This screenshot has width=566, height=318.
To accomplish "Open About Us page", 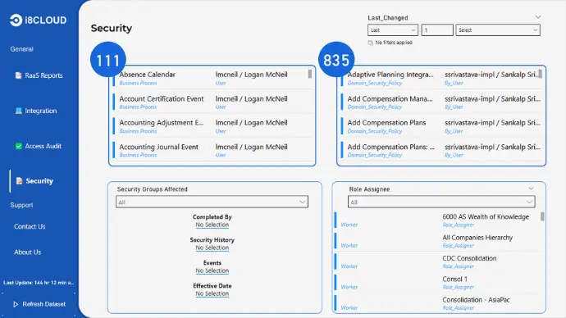I will (x=27, y=252).
